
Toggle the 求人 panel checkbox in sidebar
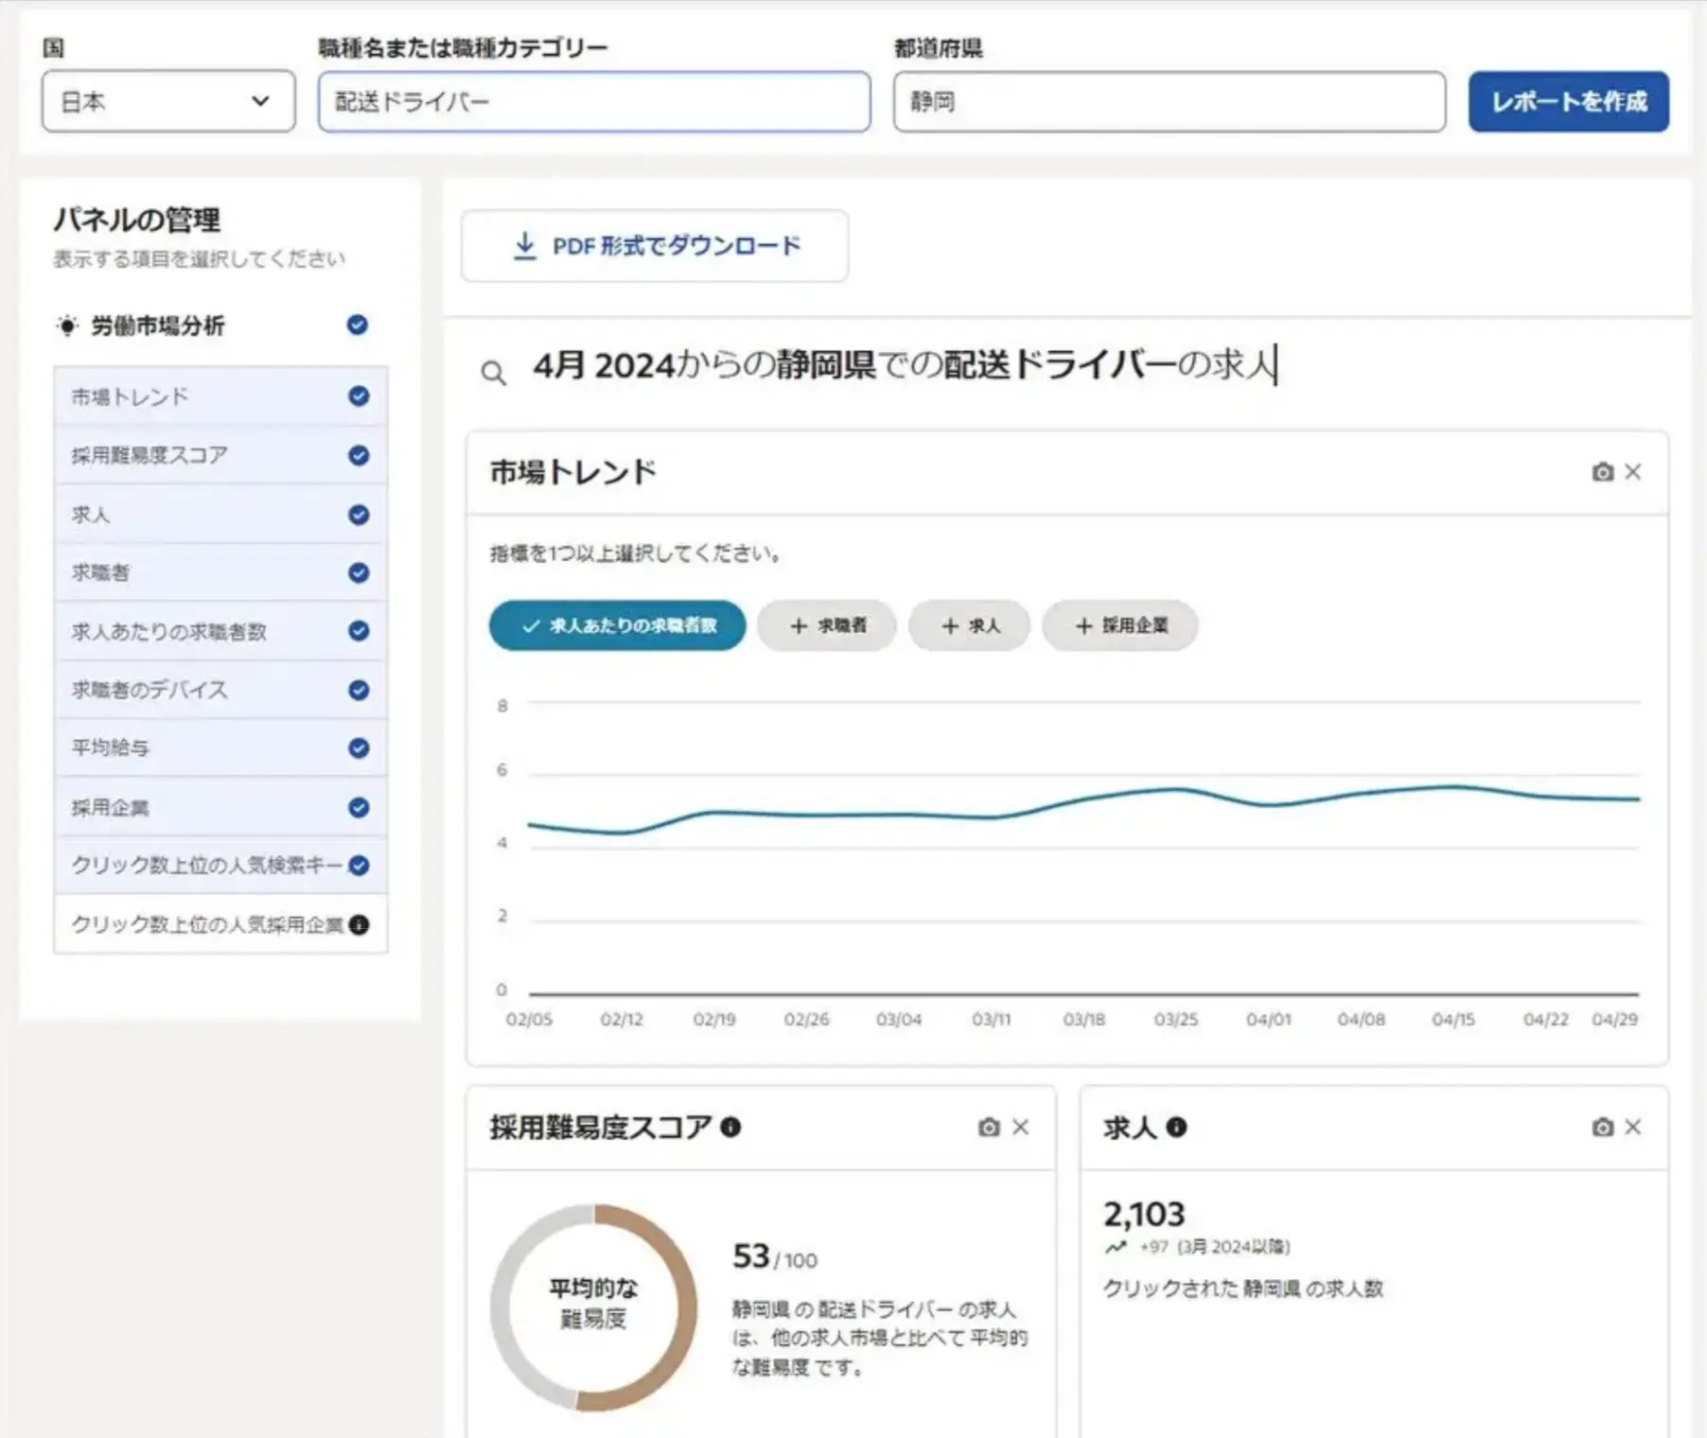[359, 515]
